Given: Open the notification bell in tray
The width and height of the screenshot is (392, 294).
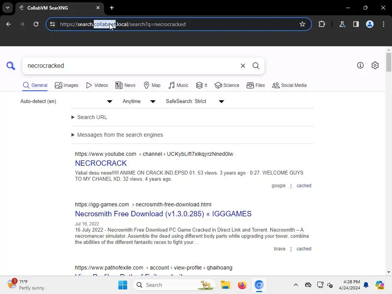Looking at the screenshot, I should [x=366, y=285].
